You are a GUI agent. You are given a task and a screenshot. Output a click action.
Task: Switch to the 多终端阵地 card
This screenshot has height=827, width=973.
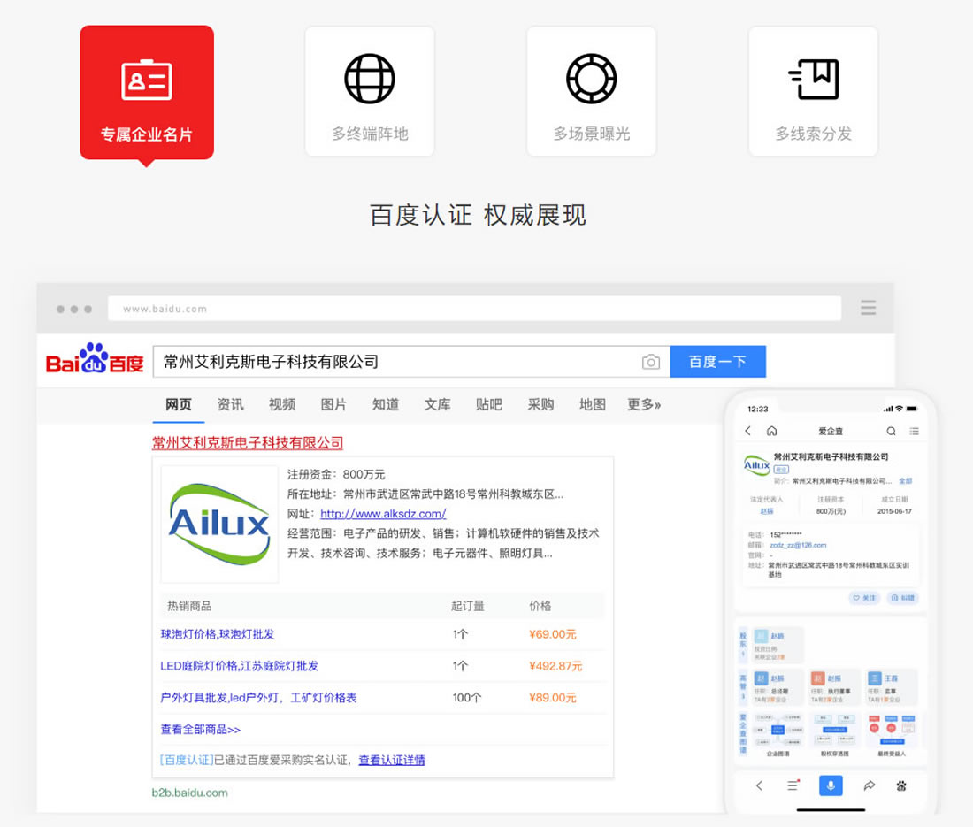click(370, 91)
